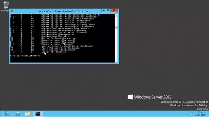Click the console scrollbar up arrow

(x=116, y=15)
